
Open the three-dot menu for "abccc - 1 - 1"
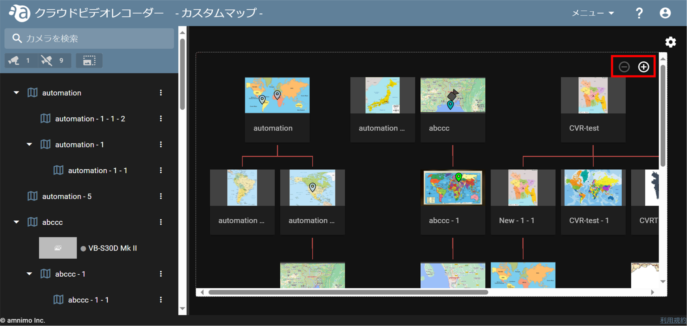[161, 300]
